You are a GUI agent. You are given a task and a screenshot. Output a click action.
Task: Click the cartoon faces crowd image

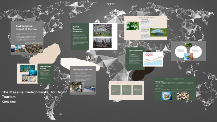point(183,96)
